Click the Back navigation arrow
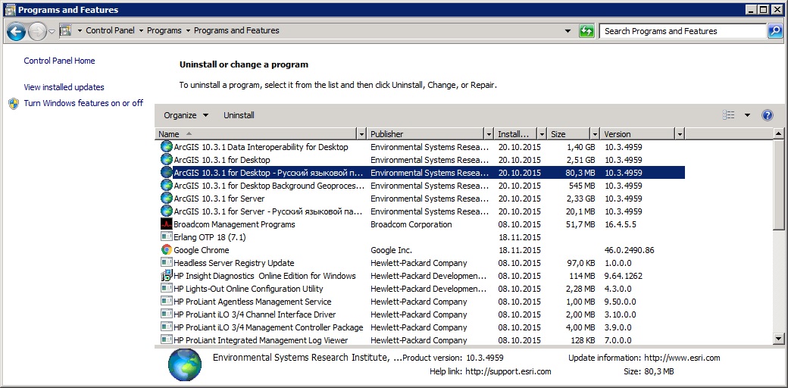Screen dimensions: 788x388 [16, 32]
